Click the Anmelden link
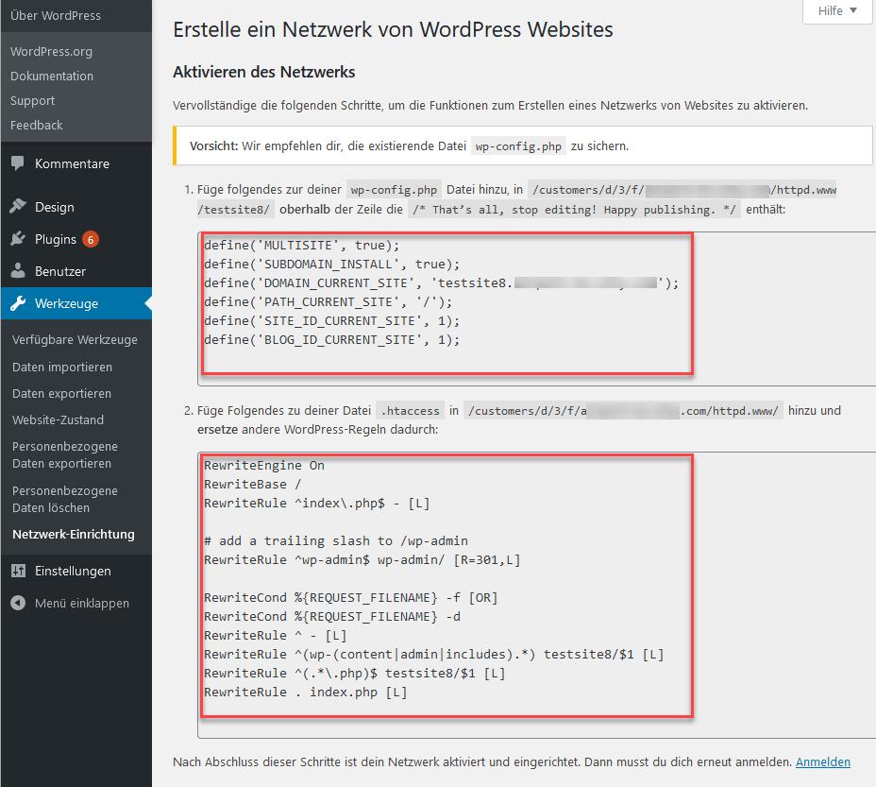The height and width of the screenshot is (787, 876). coord(823,761)
